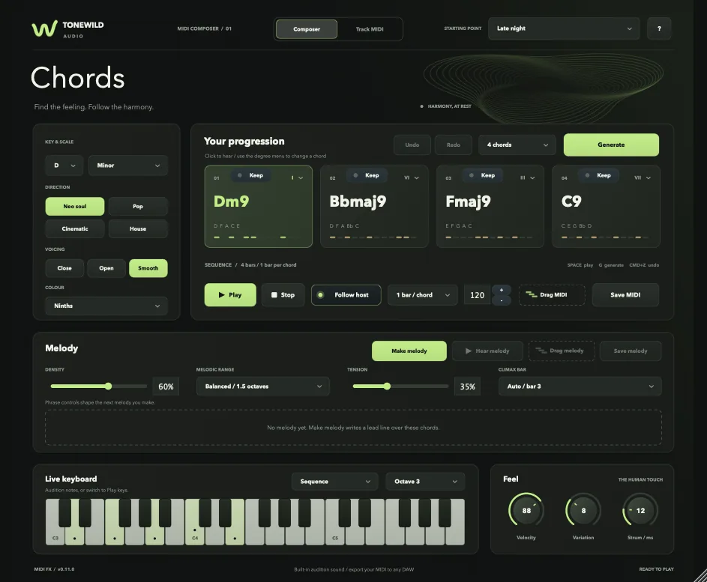Open the III degree menu on Fmaj9
This screenshot has height=582, width=707.
coord(528,178)
